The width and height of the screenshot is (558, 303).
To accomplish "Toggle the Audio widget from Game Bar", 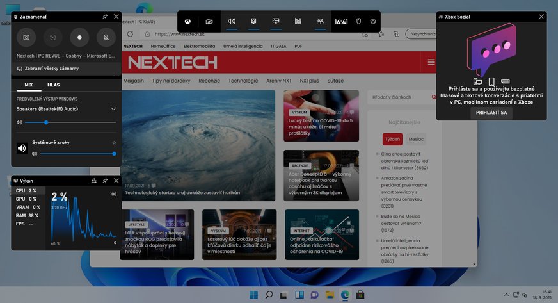I will click(231, 21).
